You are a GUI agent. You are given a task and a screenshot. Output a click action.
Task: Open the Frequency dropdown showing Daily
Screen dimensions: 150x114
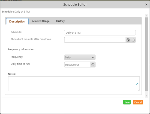click(x=80, y=57)
